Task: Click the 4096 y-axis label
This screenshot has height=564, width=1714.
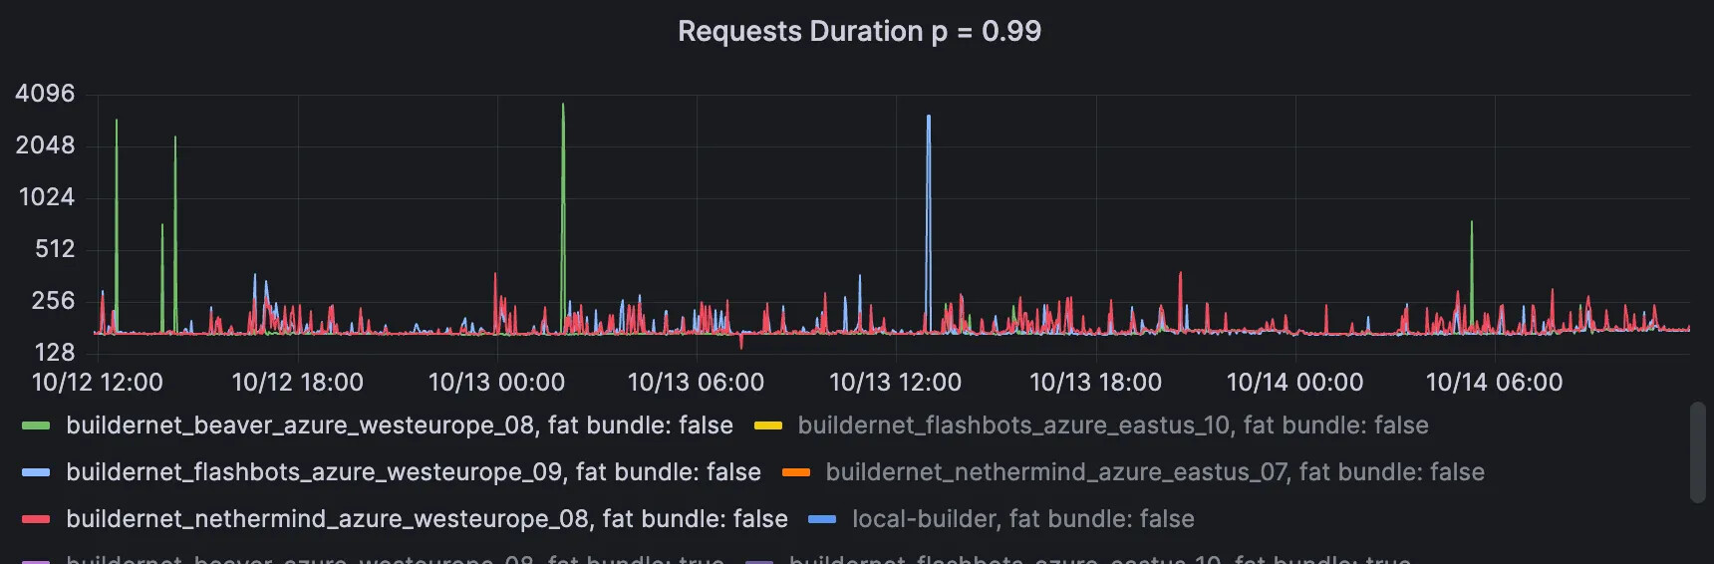Action: click(x=45, y=94)
